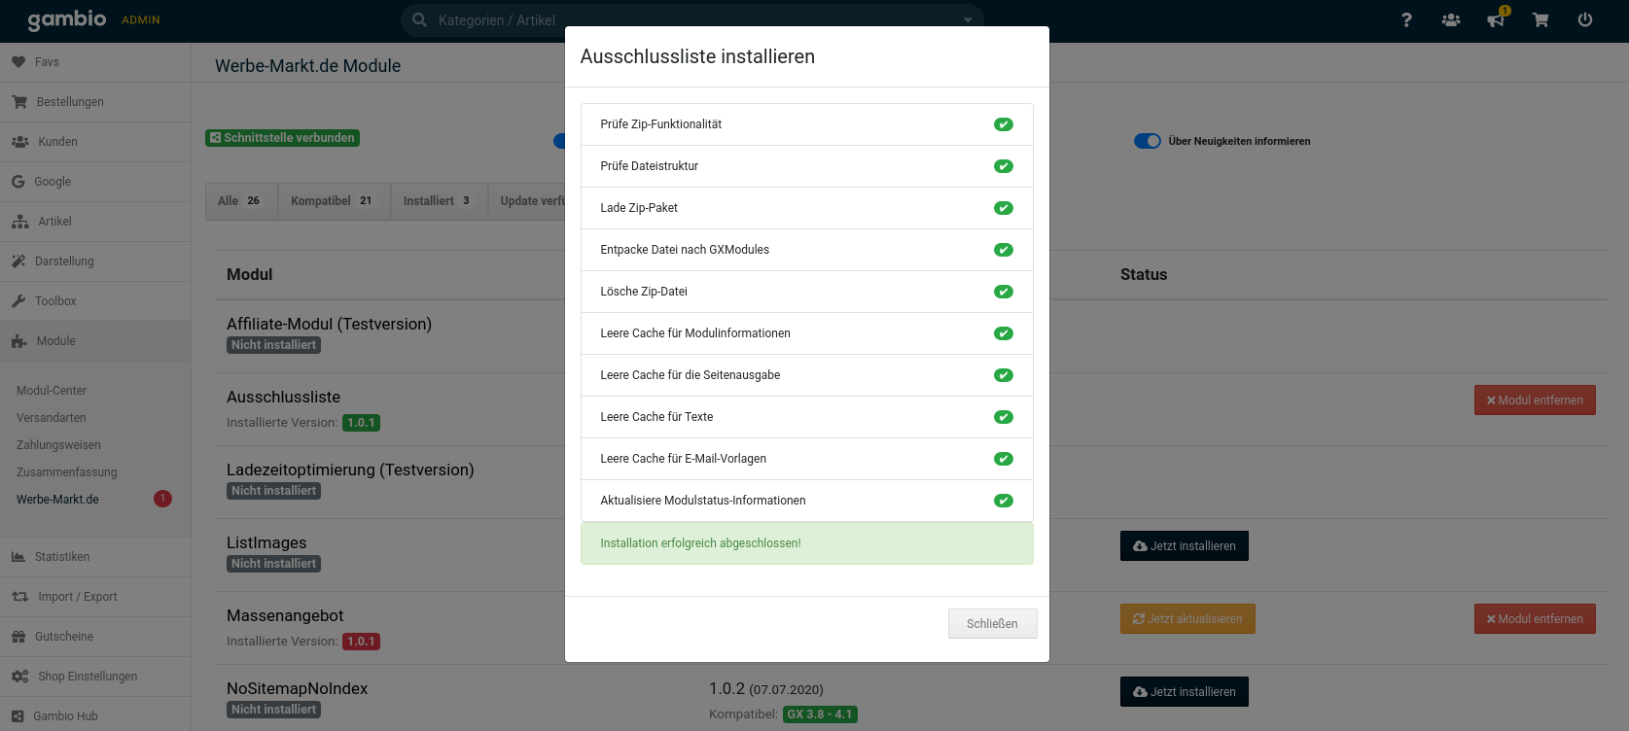Click the Installation erfolgreich abgeschlossen message
The width and height of the screenshot is (1629, 731).
tap(807, 543)
